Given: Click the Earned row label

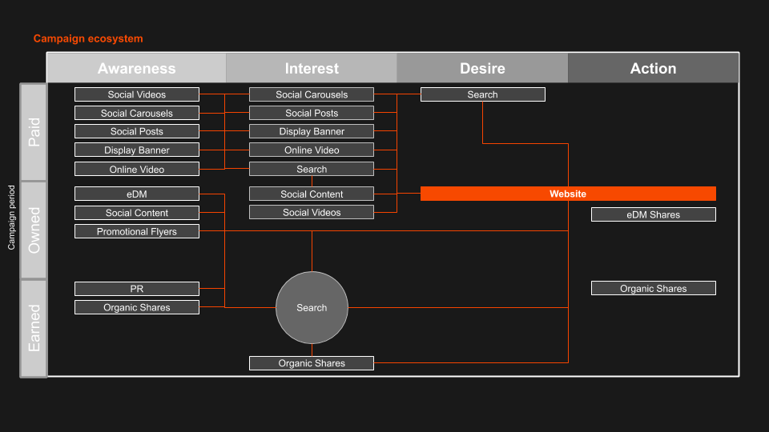Looking at the screenshot, I should [34, 328].
